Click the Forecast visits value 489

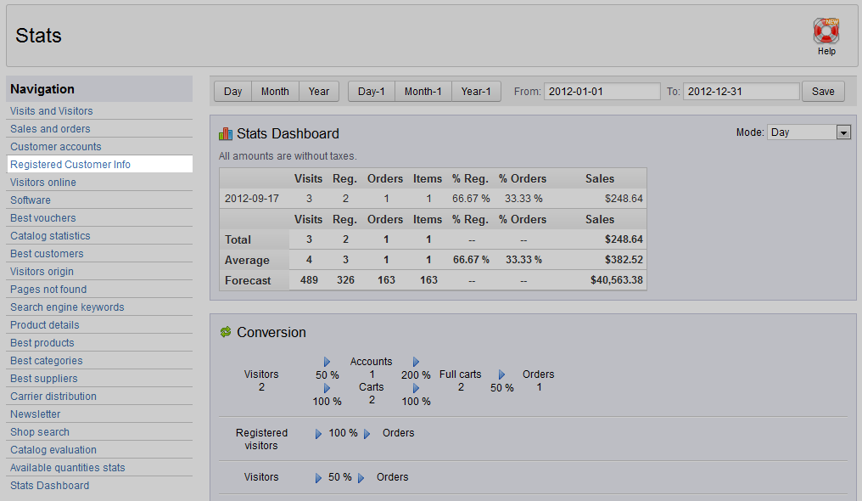pyautogui.click(x=309, y=280)
